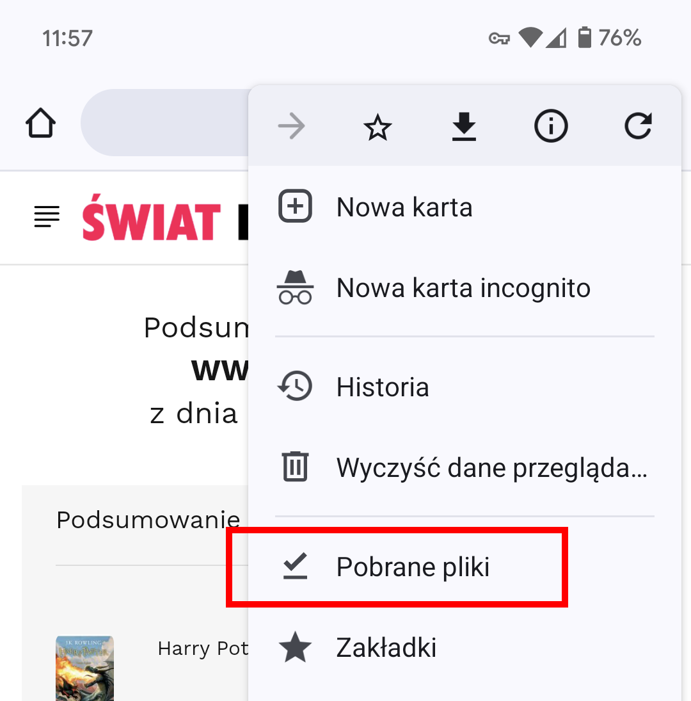Open Pobrane pliki downloads list
The image size is (691, 701).
(465, 567)
